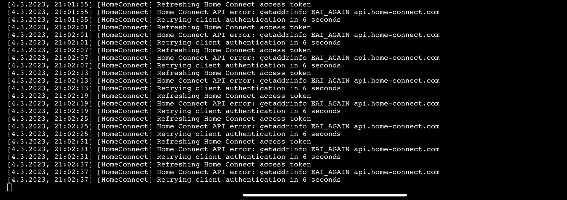Viewport: 567px width, 200px height.
Task: Tap the iOS home indicator bar
Action: coord(325,195)
